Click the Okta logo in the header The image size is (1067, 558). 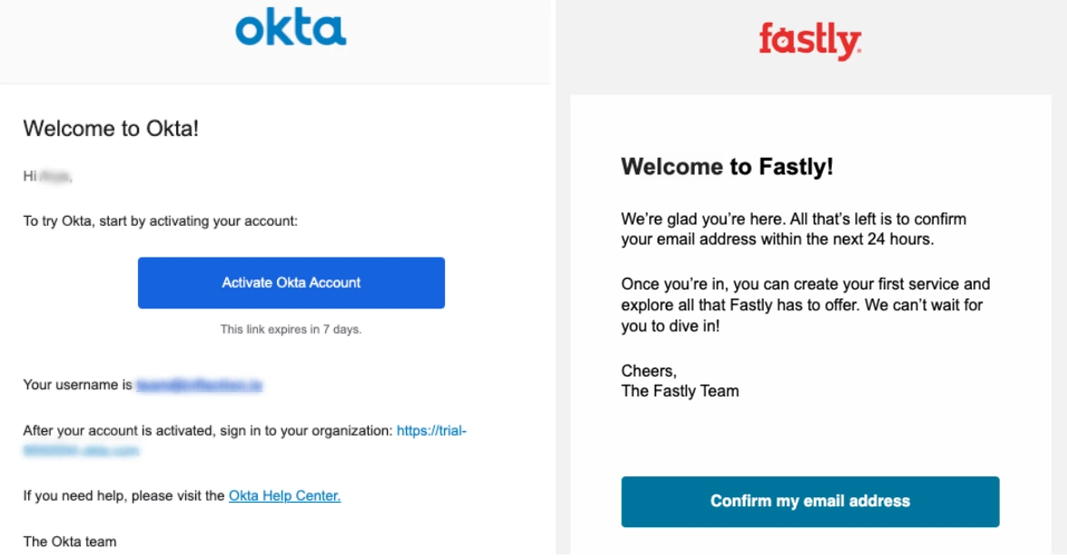tap(291, 29)
